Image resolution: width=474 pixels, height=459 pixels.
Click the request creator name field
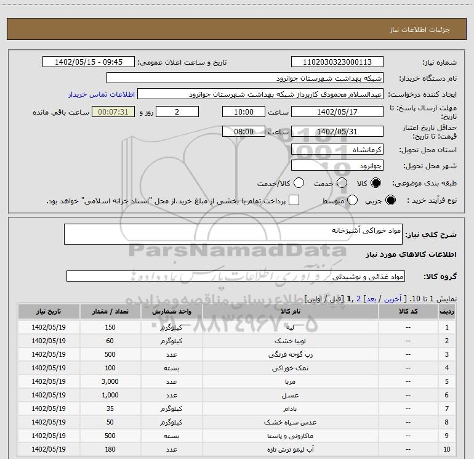(260, 94)
